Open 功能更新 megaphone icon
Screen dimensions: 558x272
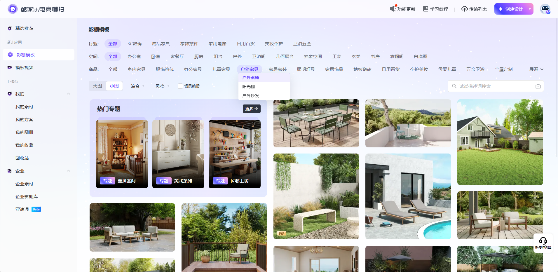coord(393,9)
